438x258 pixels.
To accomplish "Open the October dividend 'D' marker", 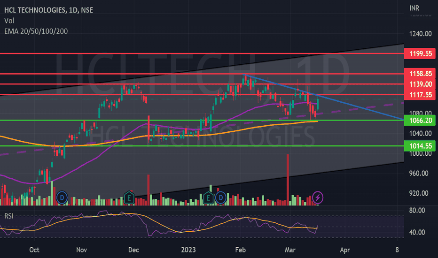I will [x=62, y=198].
